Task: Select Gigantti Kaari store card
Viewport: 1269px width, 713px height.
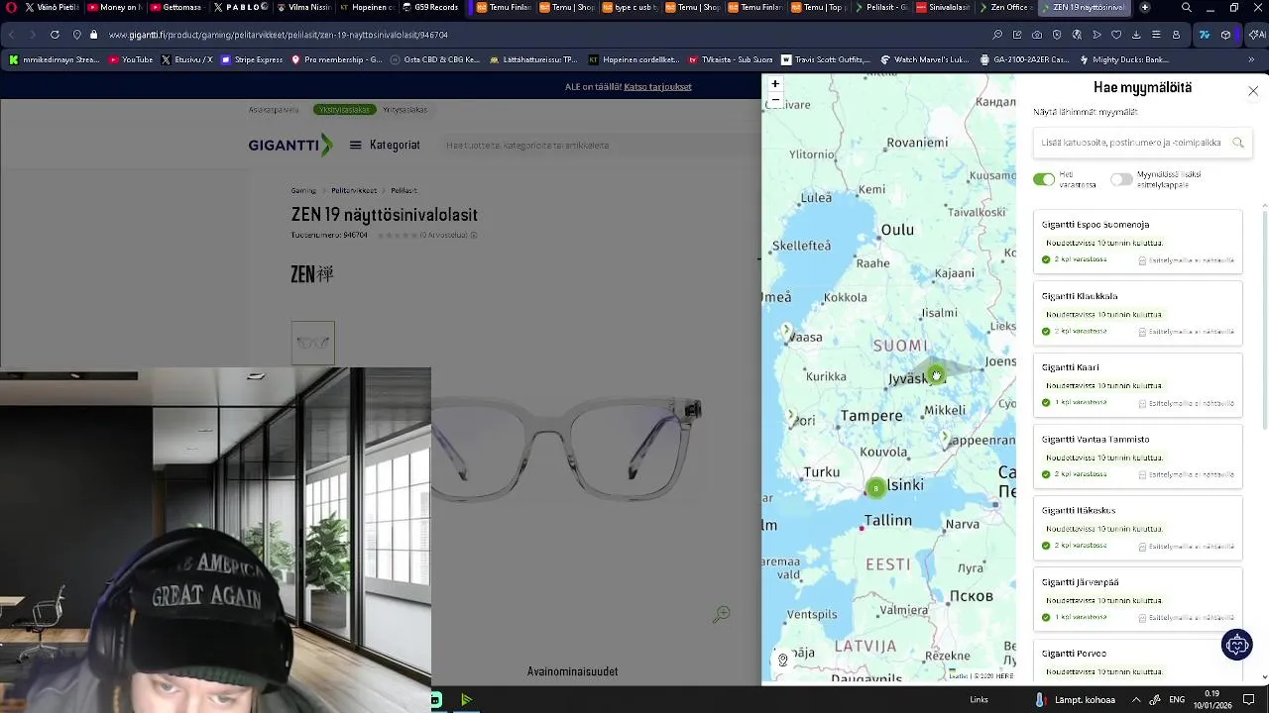Action: click(x=1137, y=384)
